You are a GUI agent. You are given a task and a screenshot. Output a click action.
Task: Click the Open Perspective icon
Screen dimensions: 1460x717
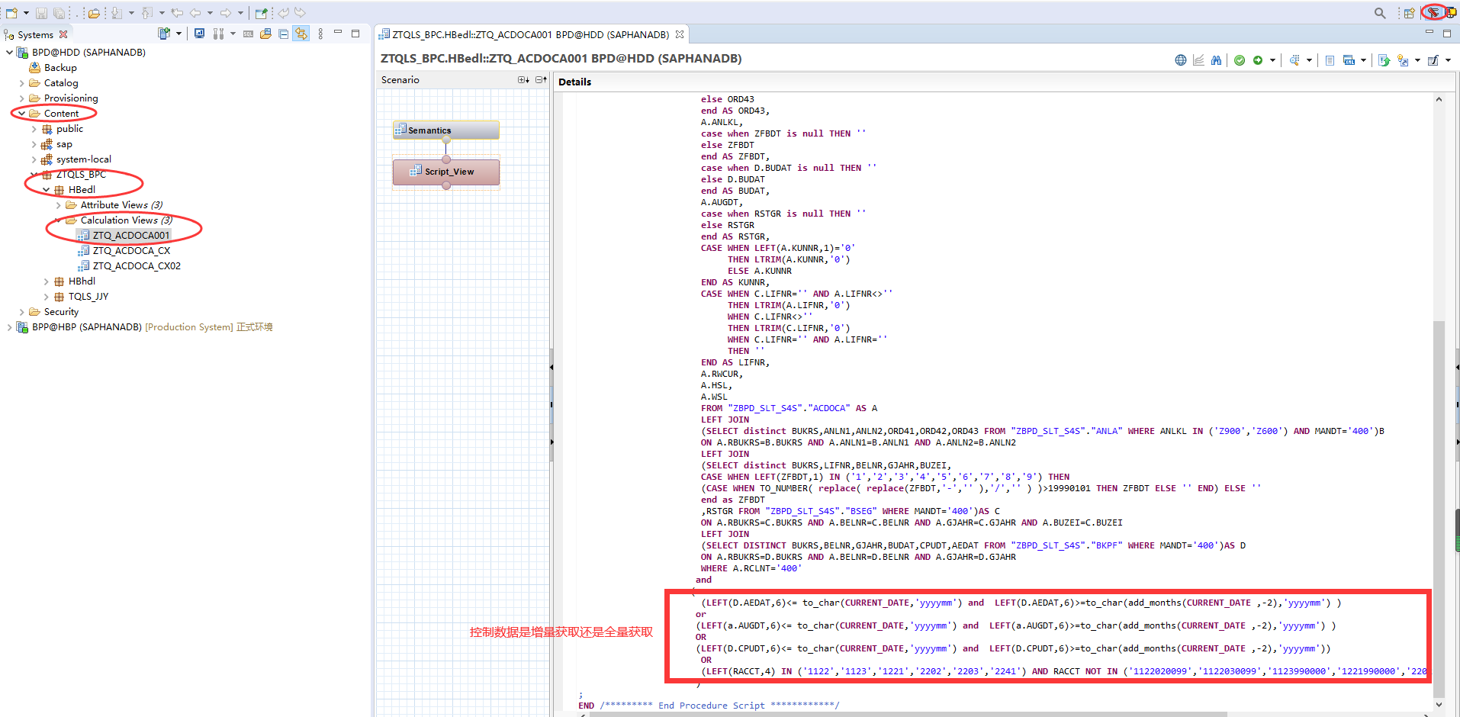click(x=1409, y=13)
